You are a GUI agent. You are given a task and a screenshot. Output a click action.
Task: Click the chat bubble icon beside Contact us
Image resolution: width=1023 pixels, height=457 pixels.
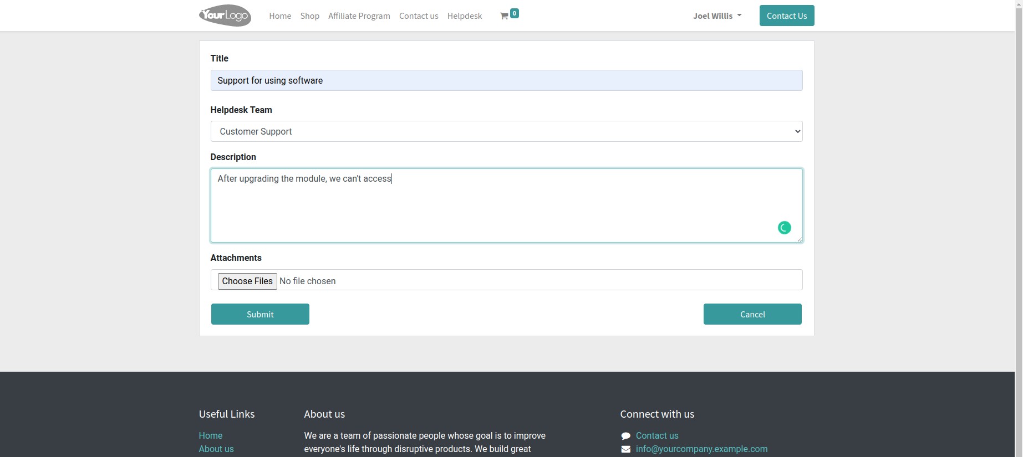coord(625,436)
